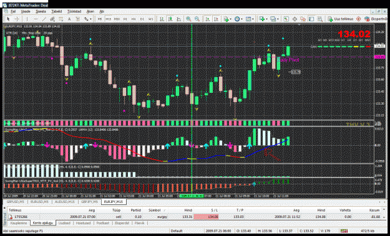Set candlestick chart display mode
Image resolution: width=390 pixels, height=236 pixels.
coord(170,19)
